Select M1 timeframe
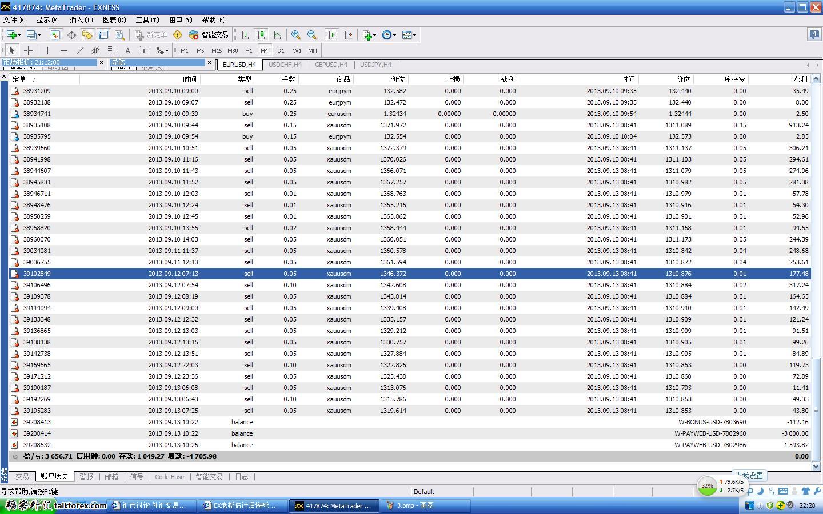Image resolution: width=823 pixels, height=514 pixels. 184,50
